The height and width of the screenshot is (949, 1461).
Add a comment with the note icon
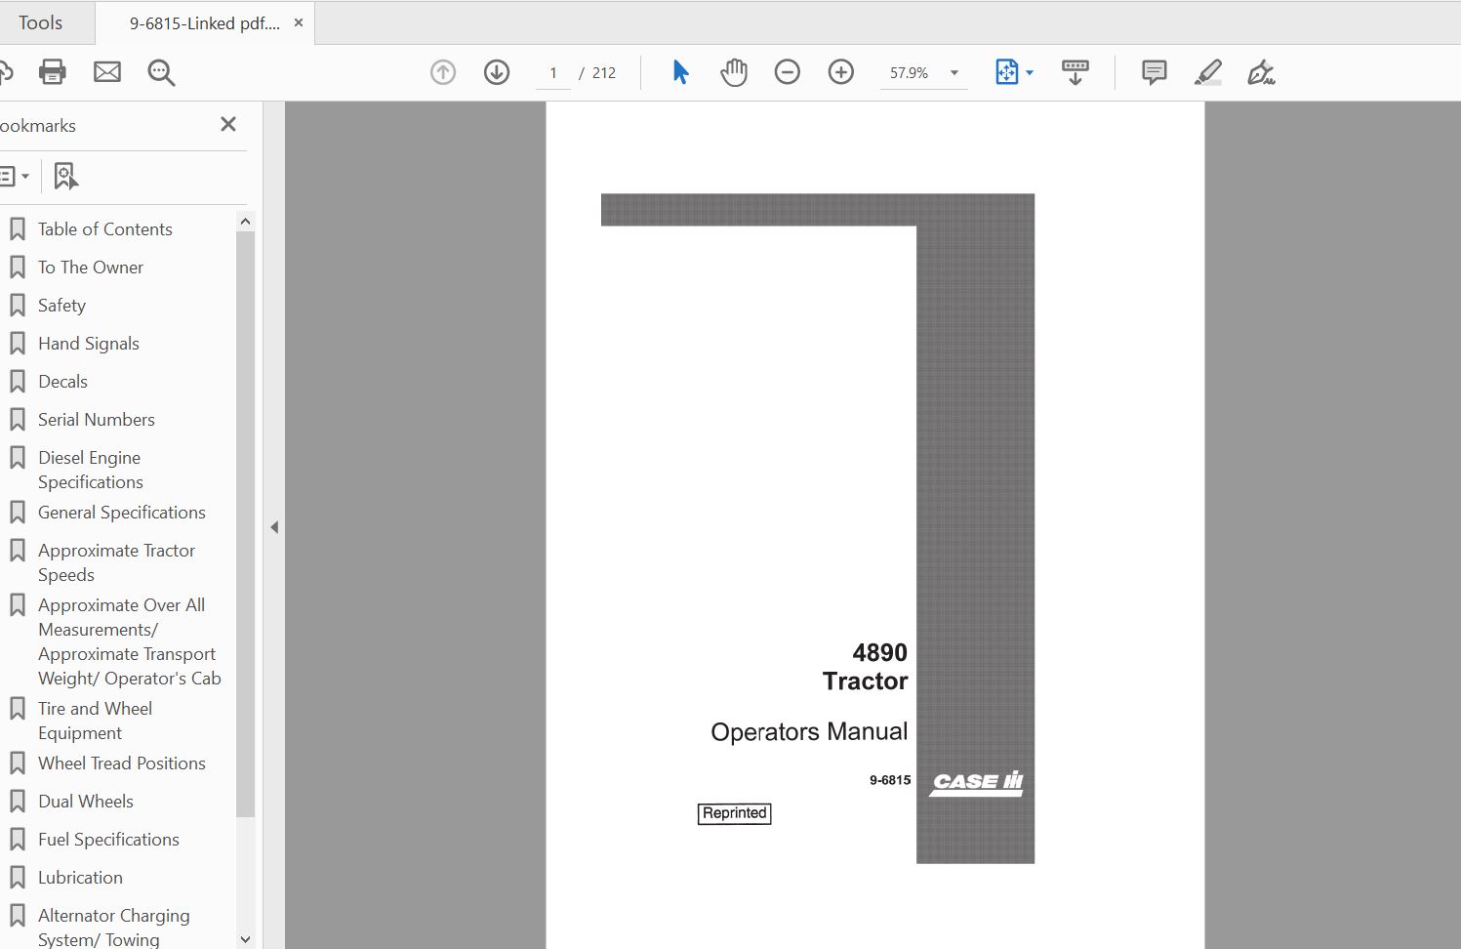pyautogui.click(x=1155, y=72)
